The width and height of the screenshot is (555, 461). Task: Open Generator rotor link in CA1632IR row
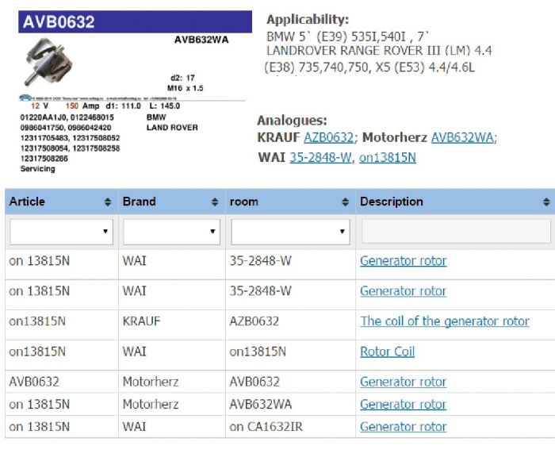click(403, 427)
